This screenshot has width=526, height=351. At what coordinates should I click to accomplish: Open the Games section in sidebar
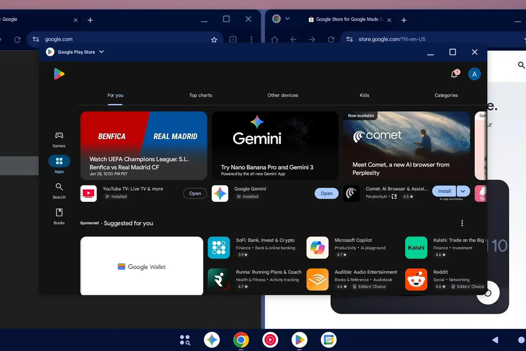59,139
